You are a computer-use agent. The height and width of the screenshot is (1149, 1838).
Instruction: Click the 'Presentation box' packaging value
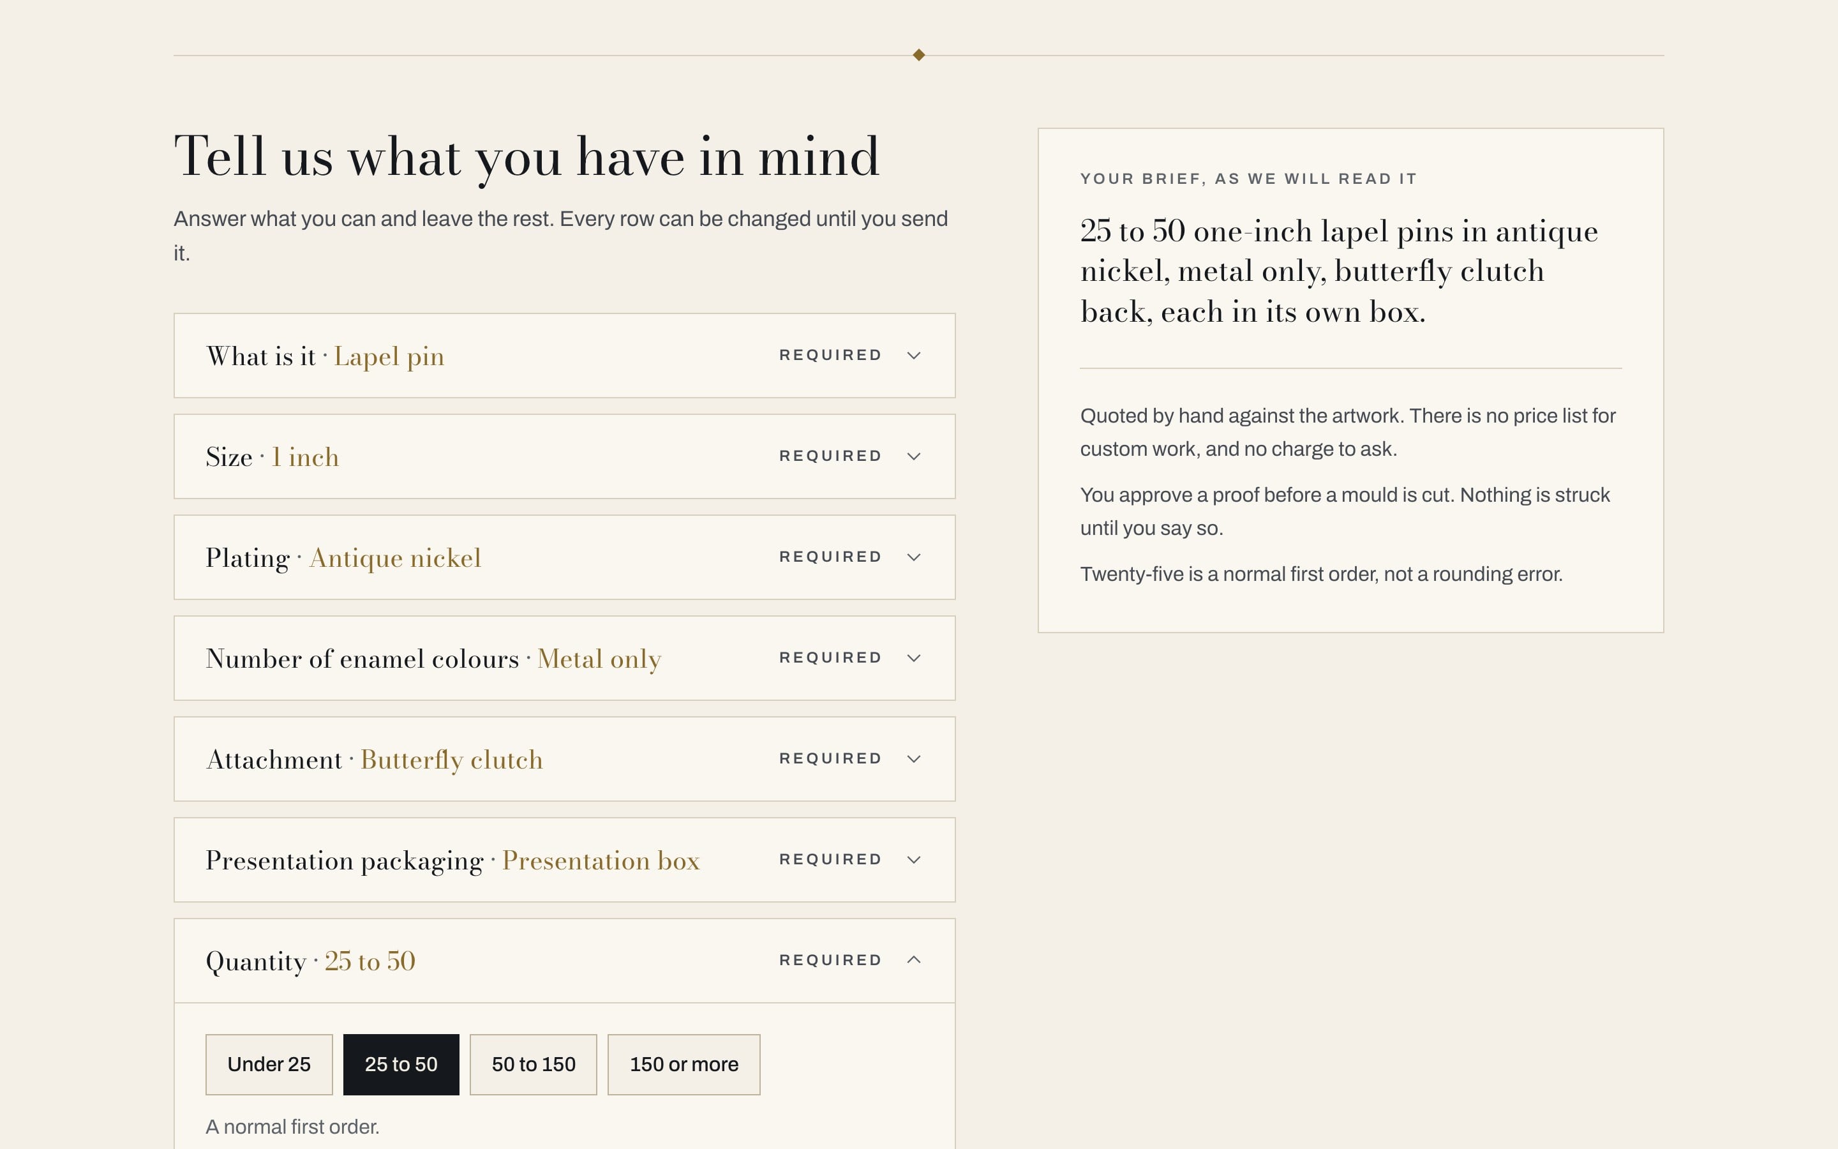coord(601,860)
